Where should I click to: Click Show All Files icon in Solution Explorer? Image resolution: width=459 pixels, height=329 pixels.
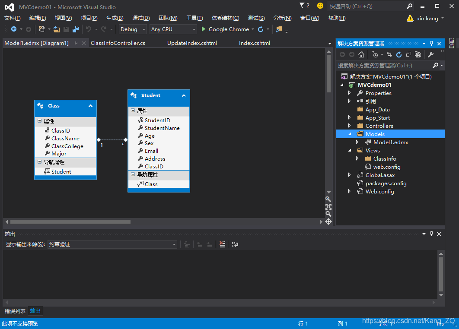pos(418,54)
